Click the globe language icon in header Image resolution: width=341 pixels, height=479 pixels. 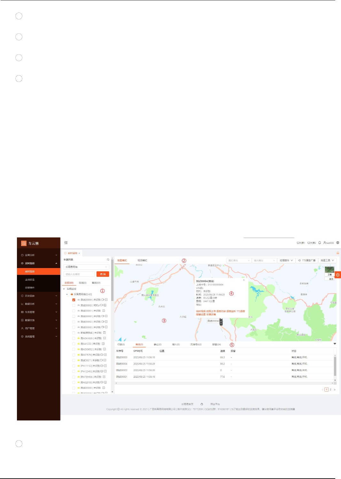(338, 243)
